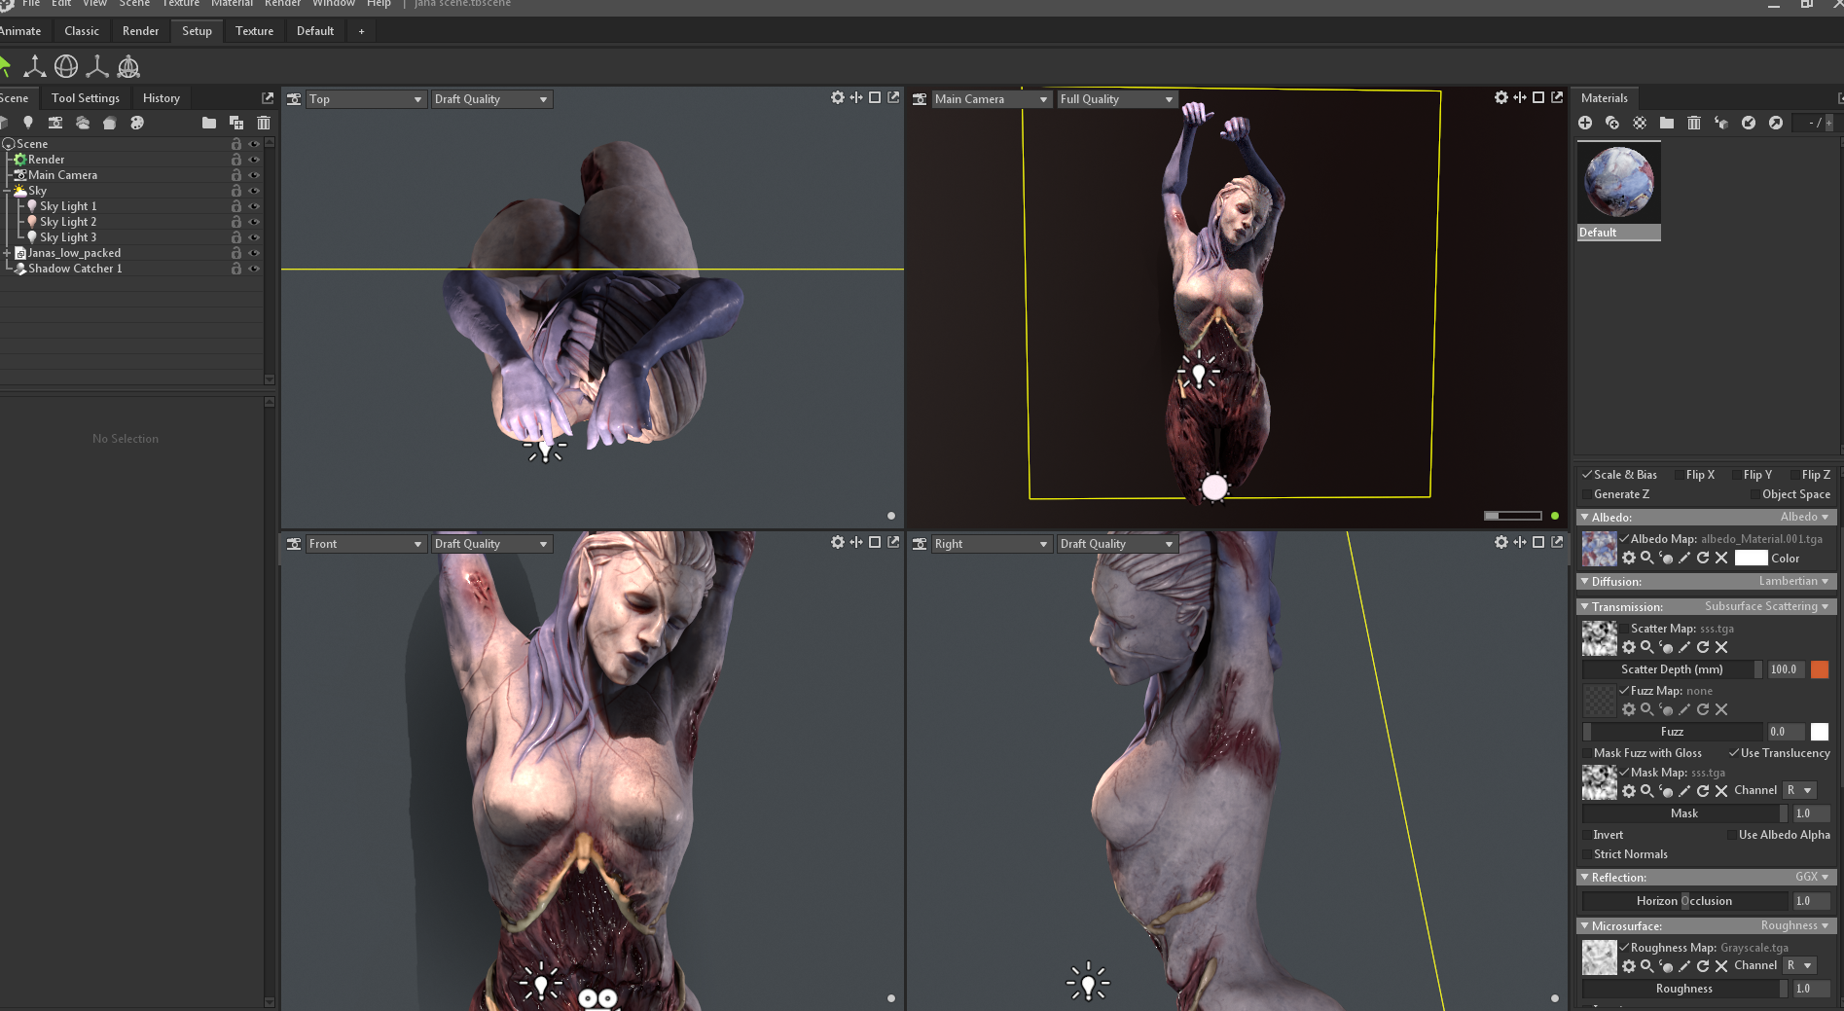Viewport: 1844px width, 1011px height.
Task: Click the delete material trash icon
Action: pyautogui.click(x=1694, y=123)
